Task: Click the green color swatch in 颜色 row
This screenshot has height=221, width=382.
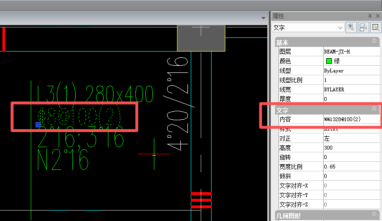Action: (329, 61)
